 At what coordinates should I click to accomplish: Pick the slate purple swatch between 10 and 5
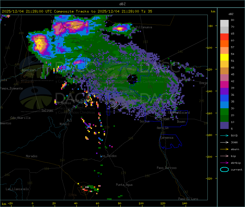tap(224, 125)
